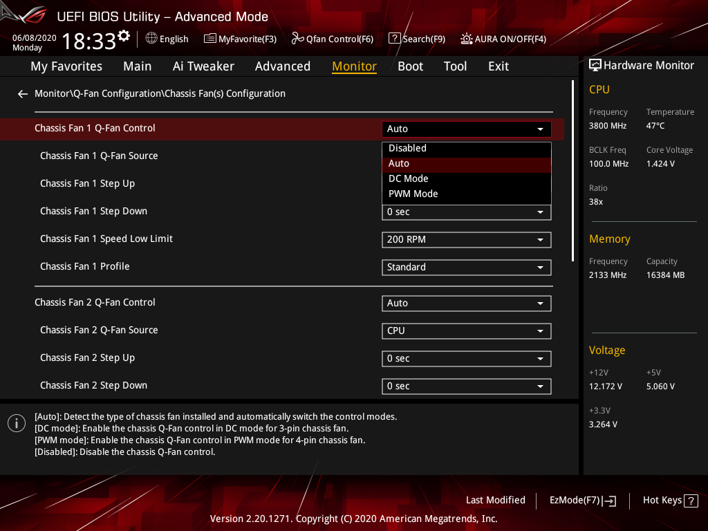Select Chassis Fan 2 Q-Fan Source label

click(99, 330)
